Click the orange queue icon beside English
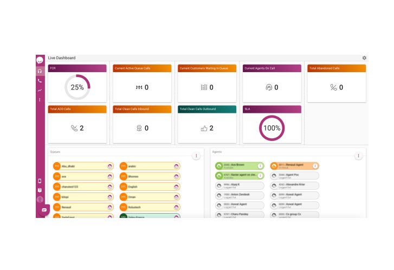The image size is (394, 270). pos(124,187)
